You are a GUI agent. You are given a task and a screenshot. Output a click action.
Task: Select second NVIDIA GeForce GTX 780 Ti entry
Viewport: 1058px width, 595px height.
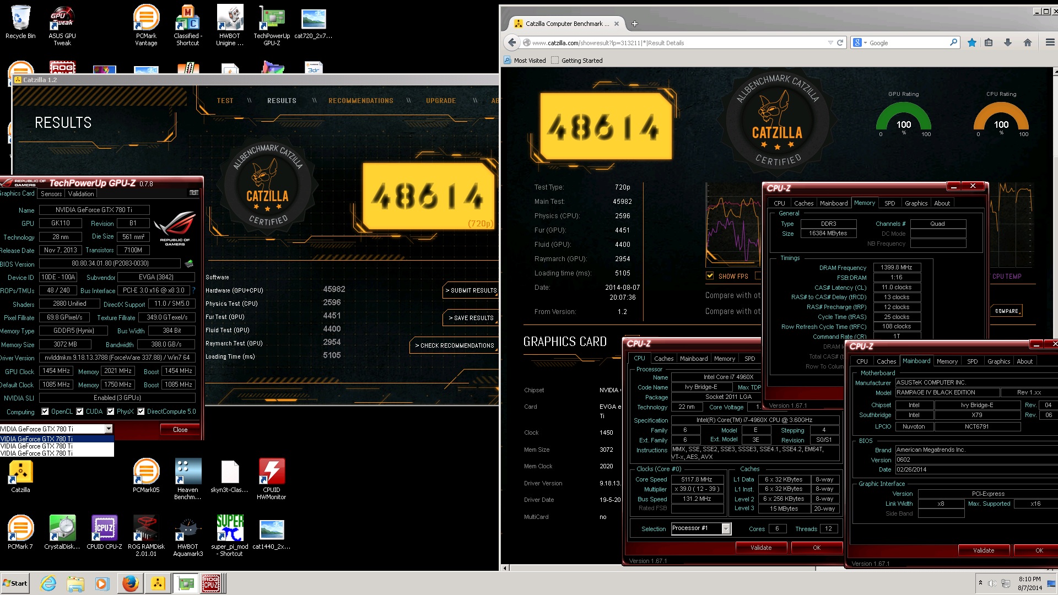[x=57, y=446]
